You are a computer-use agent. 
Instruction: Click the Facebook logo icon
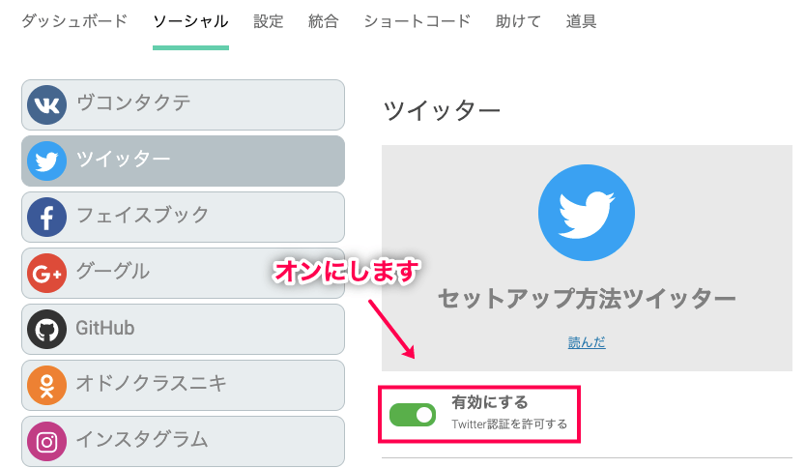(x=46, y=217)
